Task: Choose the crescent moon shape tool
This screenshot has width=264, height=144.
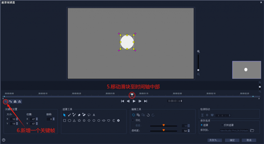Action: 114,121
